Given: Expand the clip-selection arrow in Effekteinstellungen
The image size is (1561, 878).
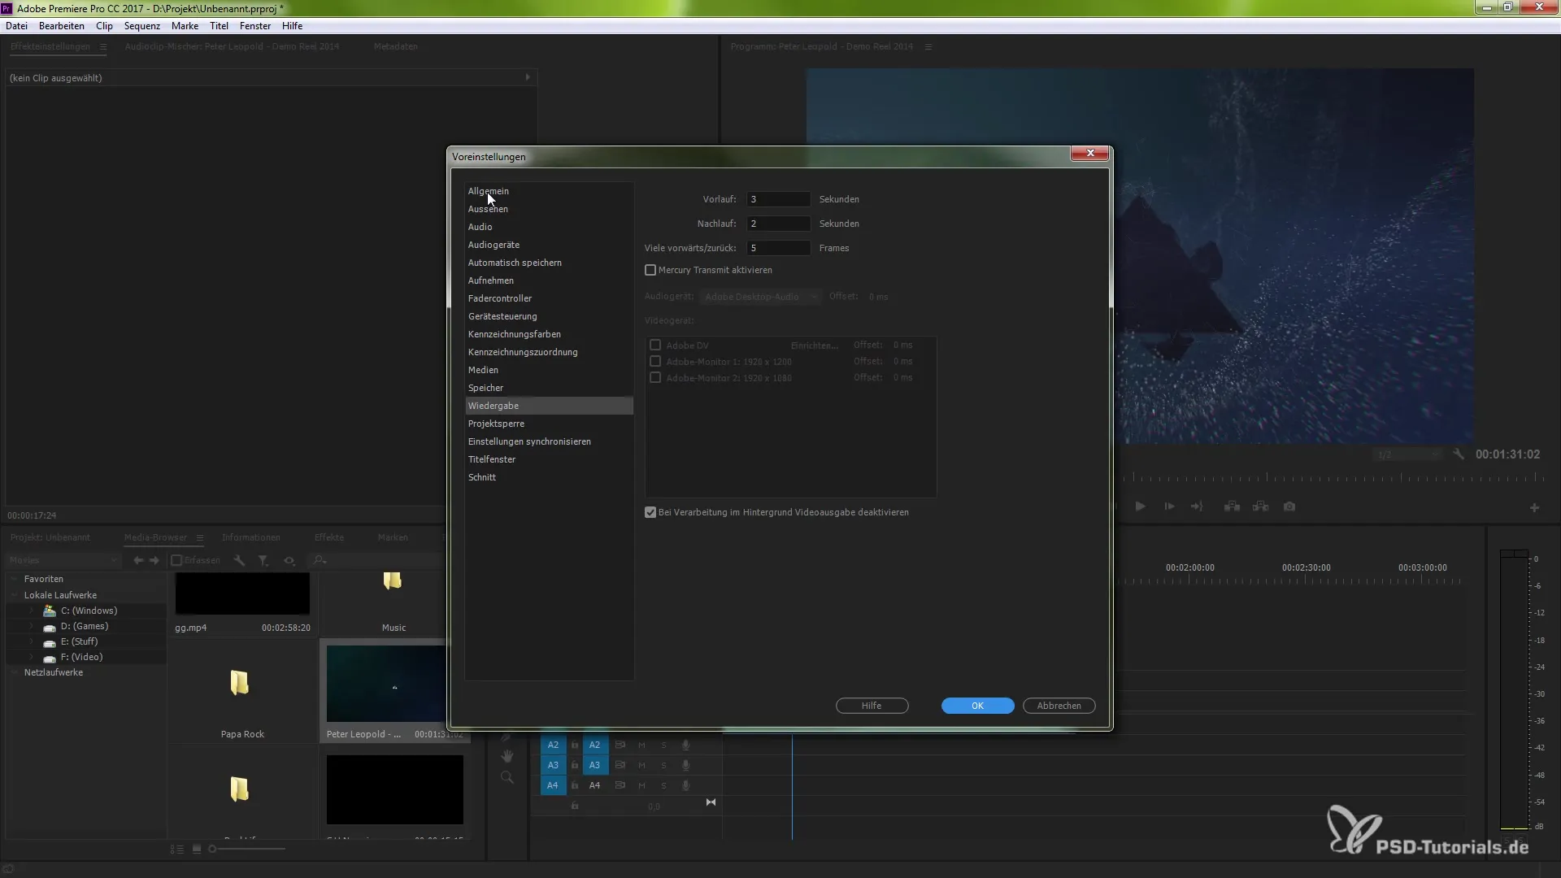Looking at the screenshot, I should pyautogui.click(x=528, y=77).
